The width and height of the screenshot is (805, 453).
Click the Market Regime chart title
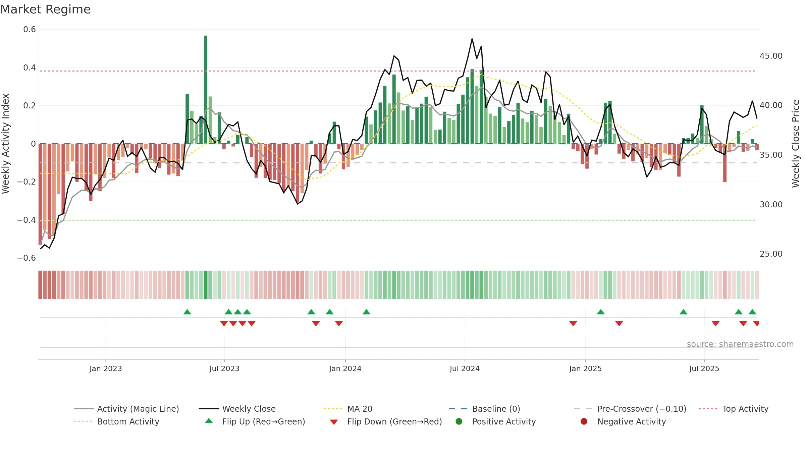tap(45, 9)
